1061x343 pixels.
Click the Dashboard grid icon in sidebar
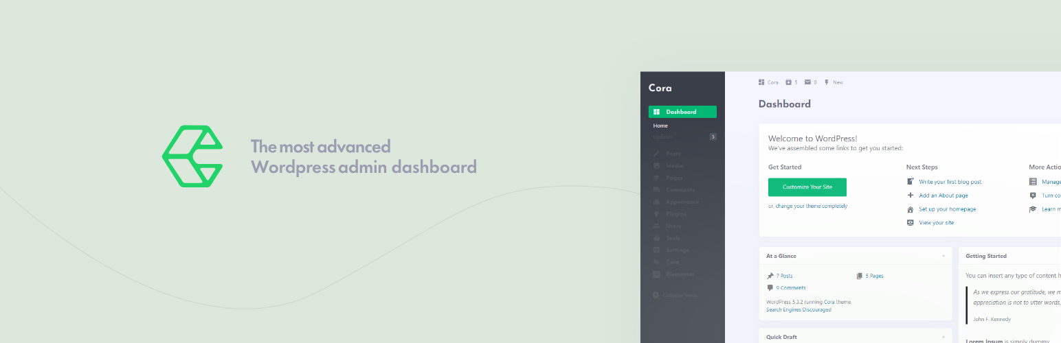click(x=657, y=112)
